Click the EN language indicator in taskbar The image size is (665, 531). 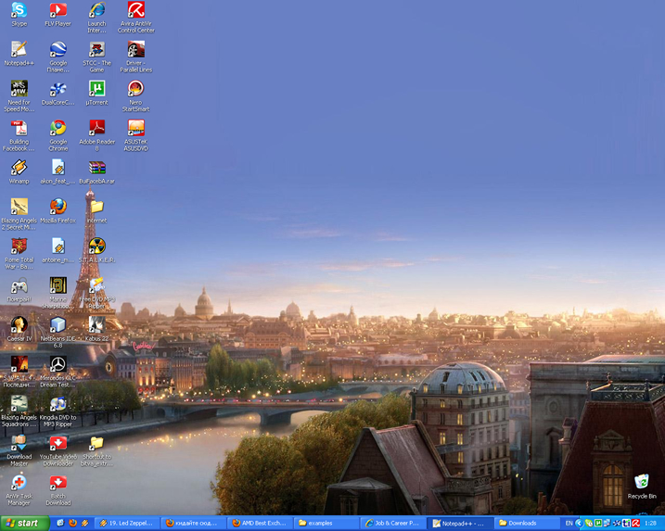(569, 523)
